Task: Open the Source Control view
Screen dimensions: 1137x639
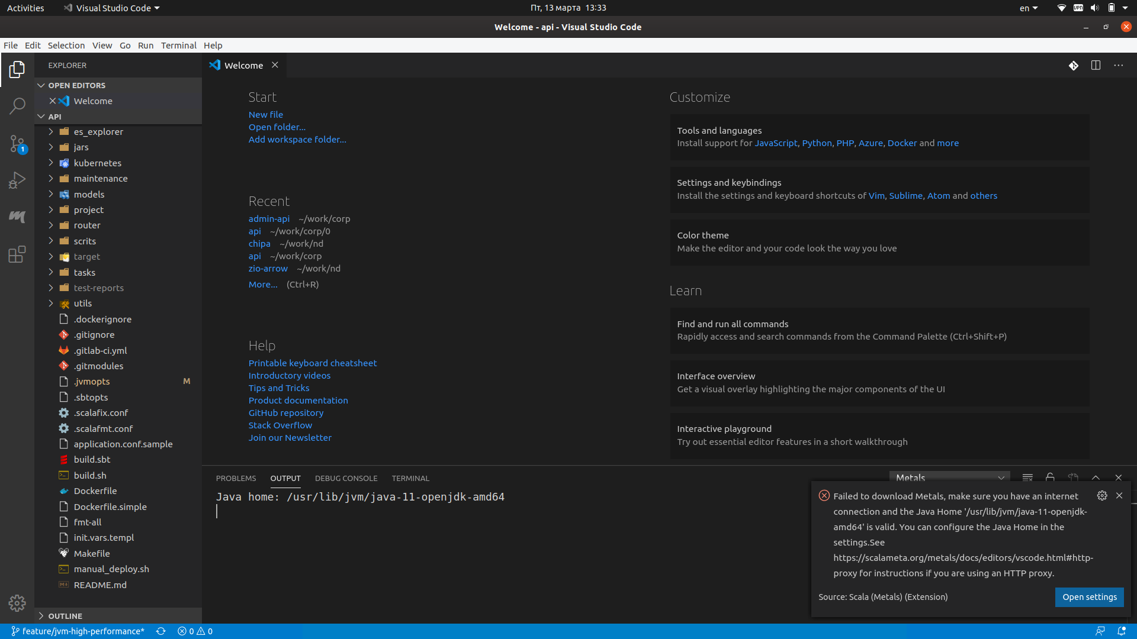Action: click(x=17, y=143)
